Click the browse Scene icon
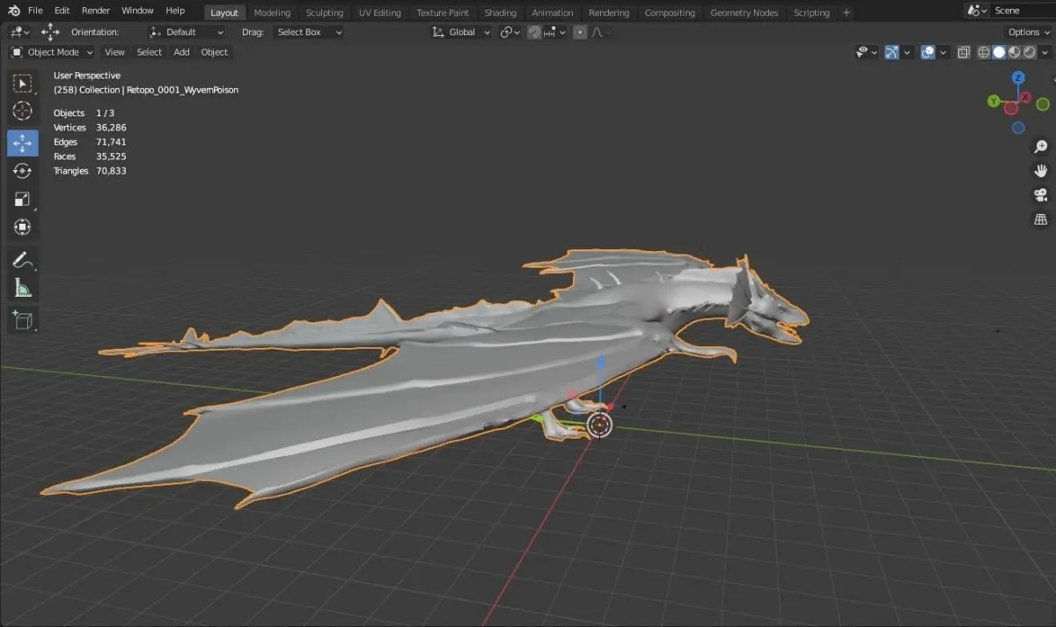Image resolution: width=1056 pixels, height=627 pixels. pos(975,11)
